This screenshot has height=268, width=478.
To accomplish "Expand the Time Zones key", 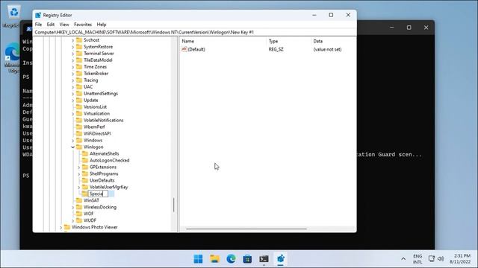I will (73, 67).
